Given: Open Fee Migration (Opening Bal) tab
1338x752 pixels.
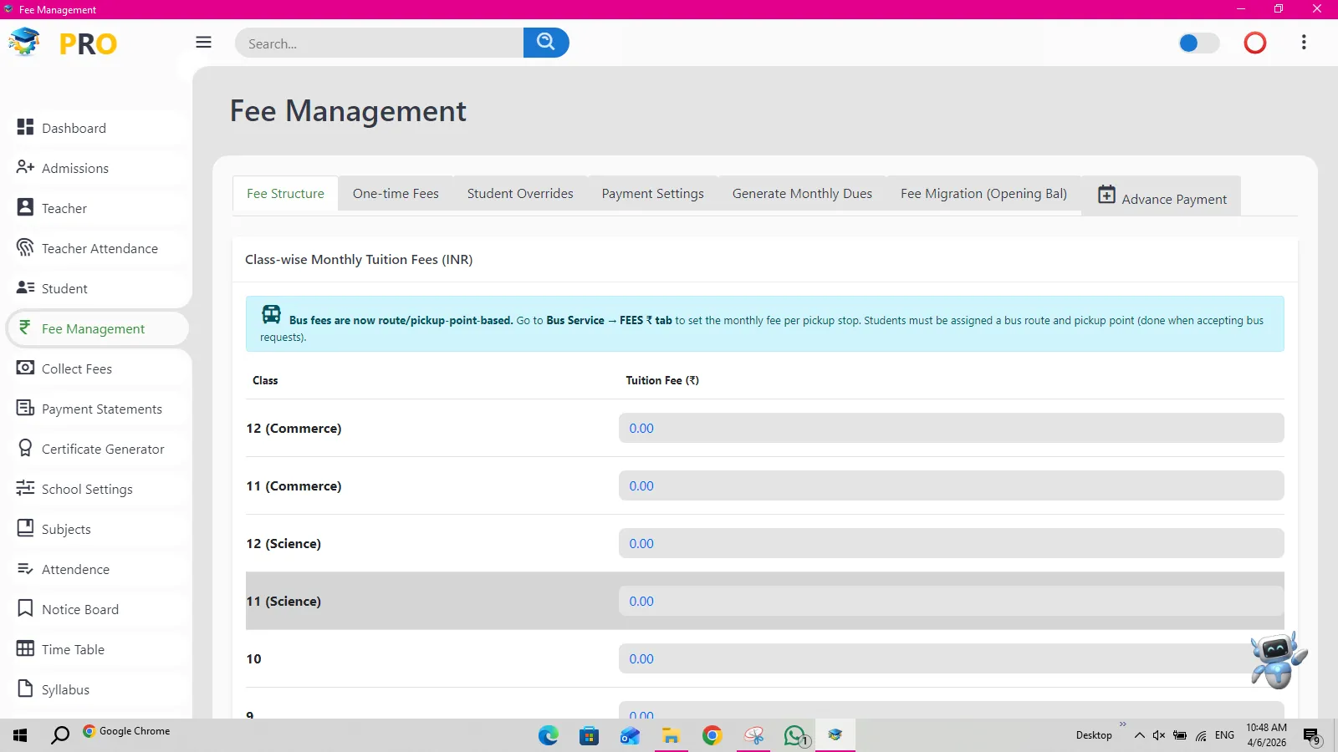Looking at the screenshot, I should (x=983, y=193).
